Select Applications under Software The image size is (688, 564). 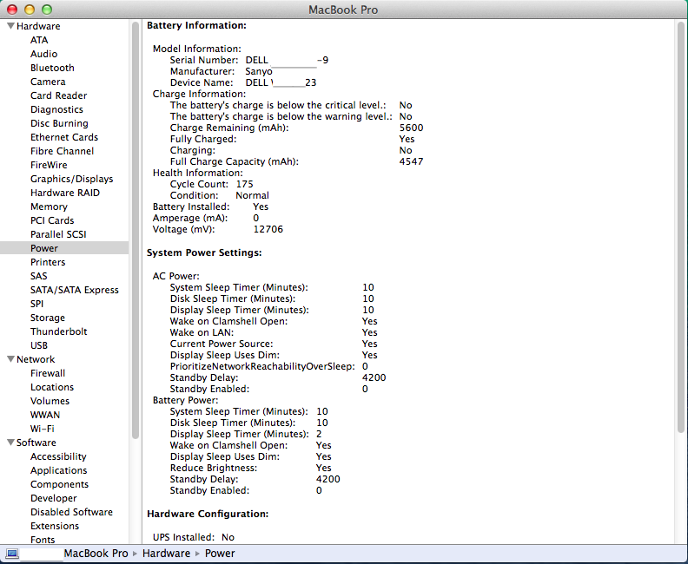point(58,470)
